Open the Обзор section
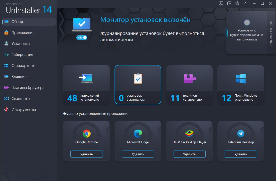This screenshot has width=276, height=181. [29, 22]
